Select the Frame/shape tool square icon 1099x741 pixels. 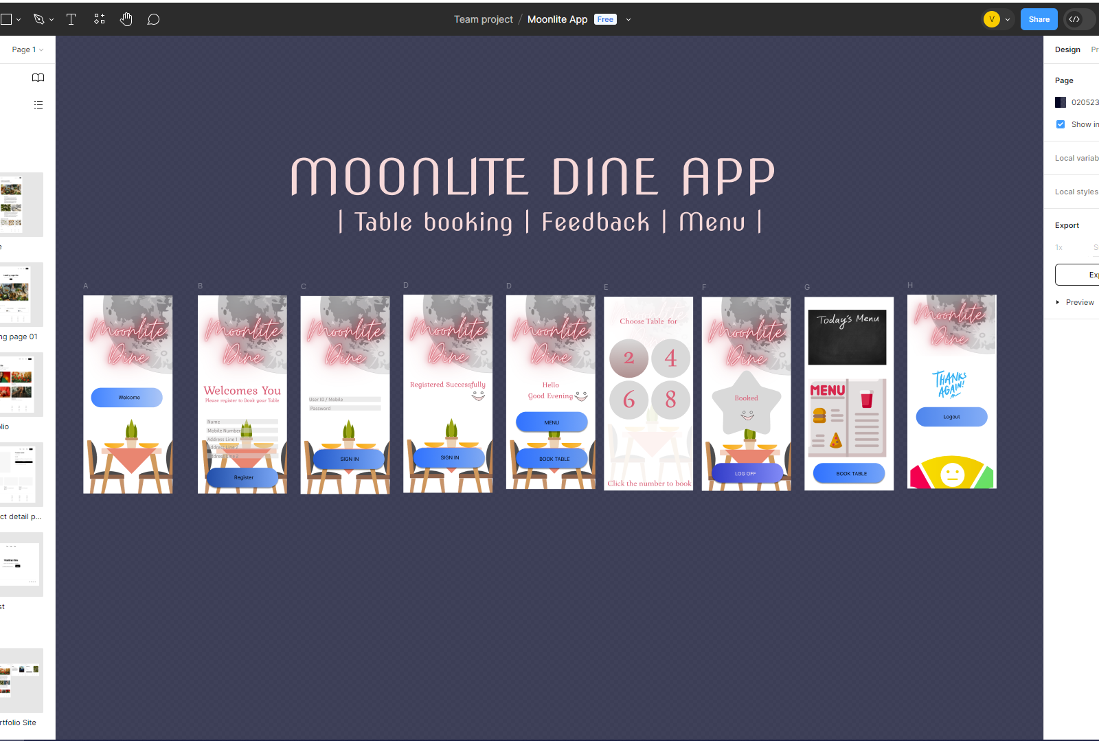(x=7, y=19)
